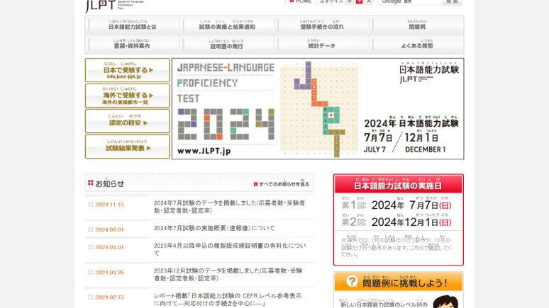This screenshot has height=308, width=549.
Task: Open the 証明書の発行 menu
Action: (x=227, y=44)
